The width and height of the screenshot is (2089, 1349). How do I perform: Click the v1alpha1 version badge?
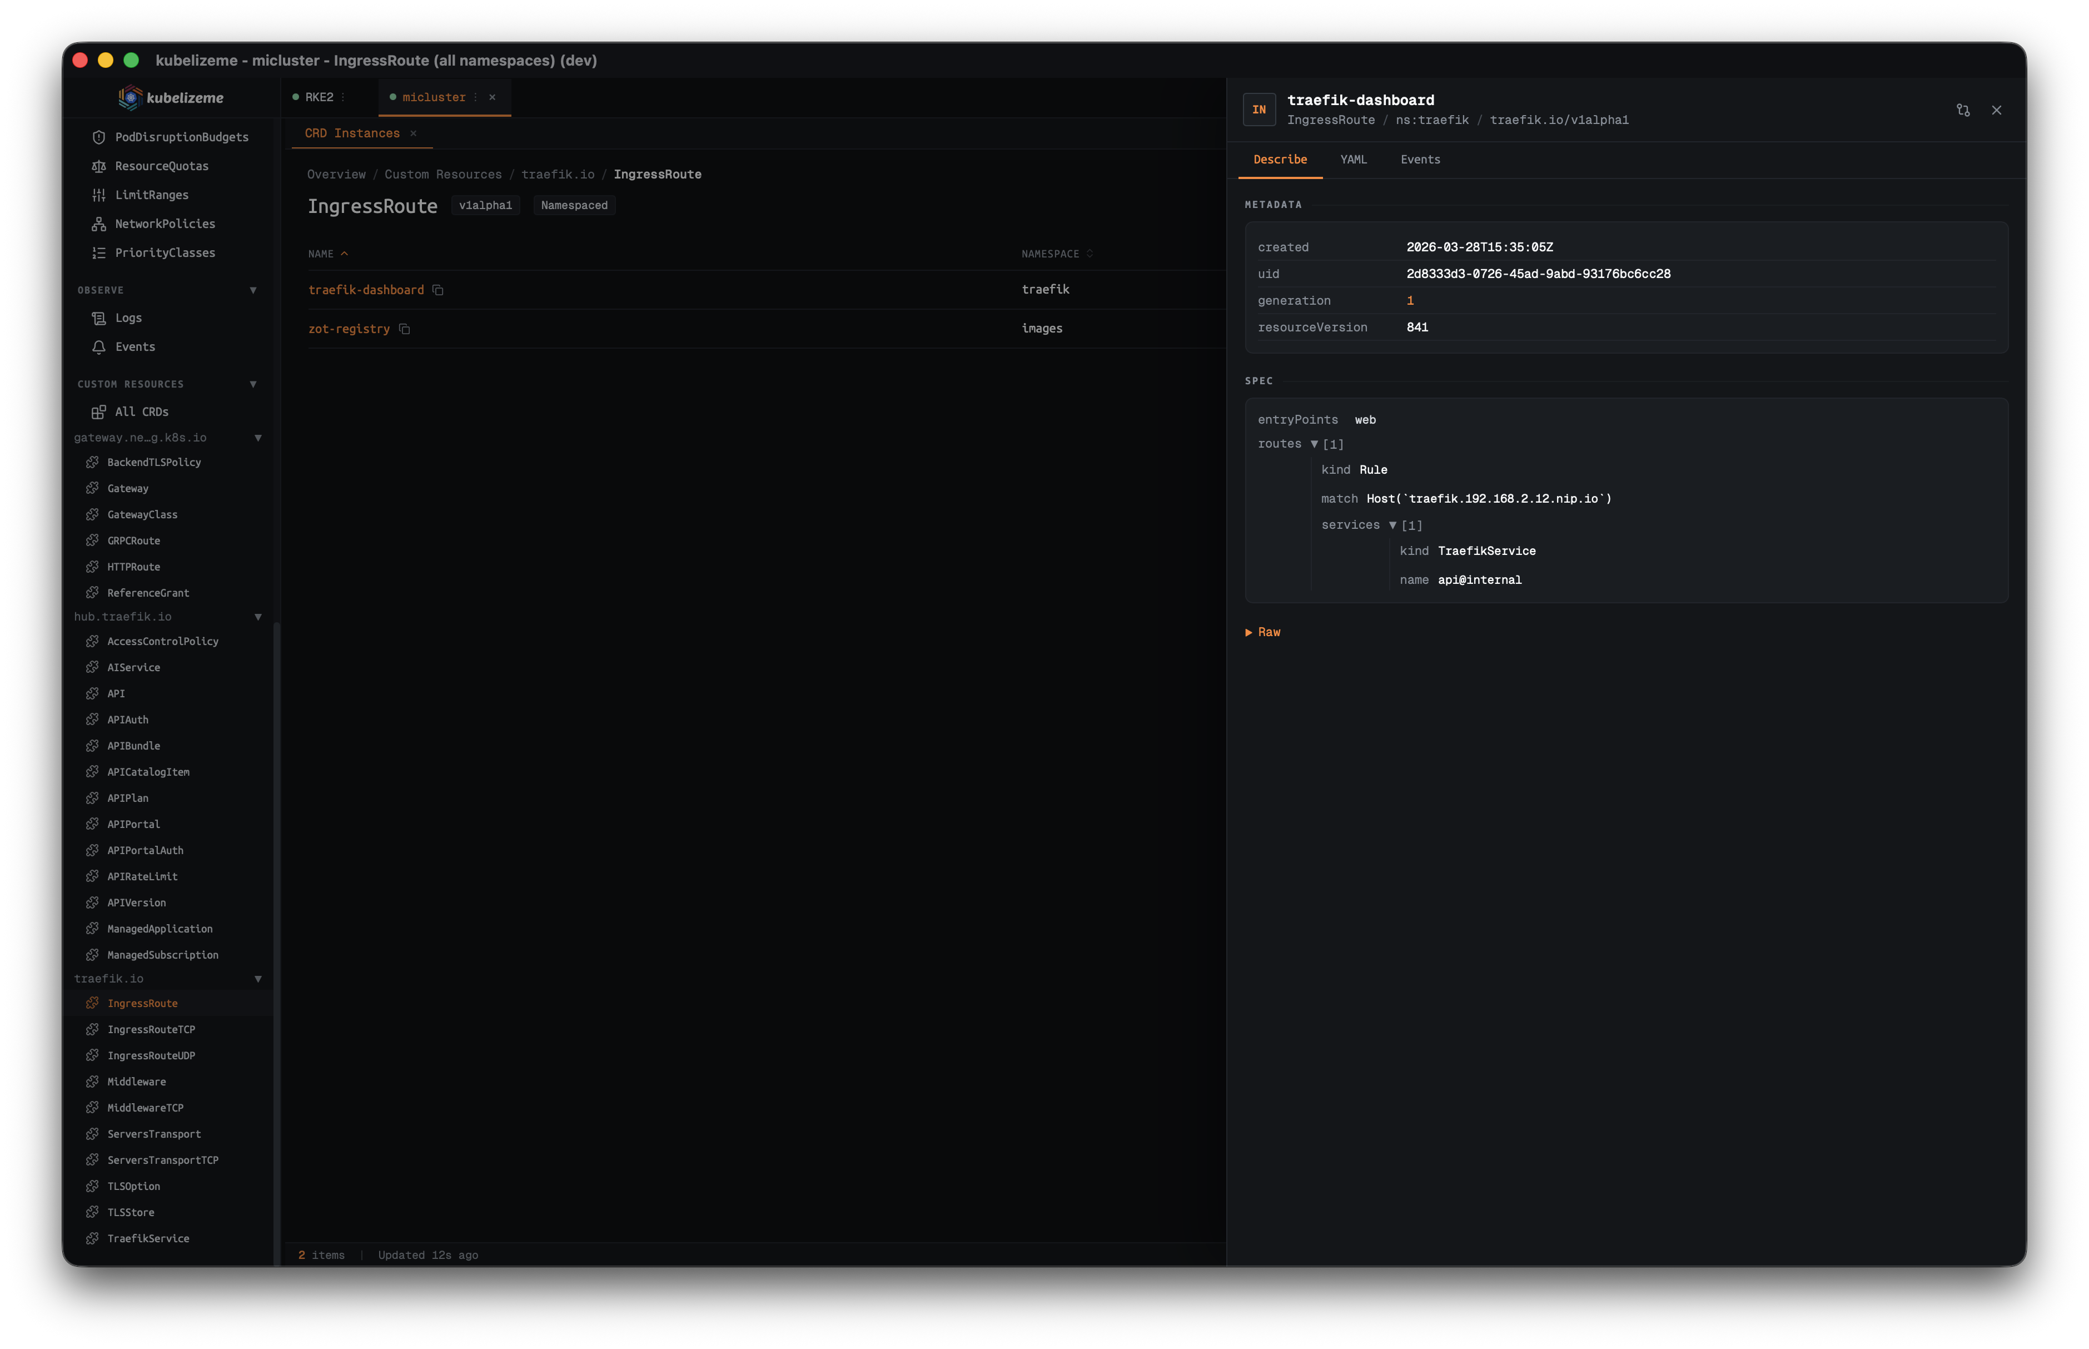point(485,205)
